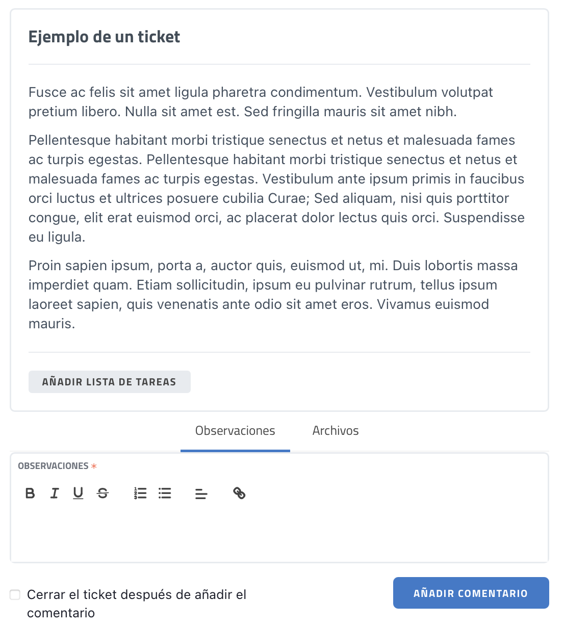Click the paragraph starting 'Pellentesque habitant morbi'
The width and height of the screenshot is (564, 626).
click(x=276, y=189)
